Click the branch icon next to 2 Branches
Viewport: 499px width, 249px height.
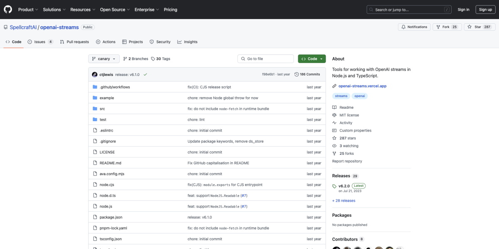(x=126, y=59)
